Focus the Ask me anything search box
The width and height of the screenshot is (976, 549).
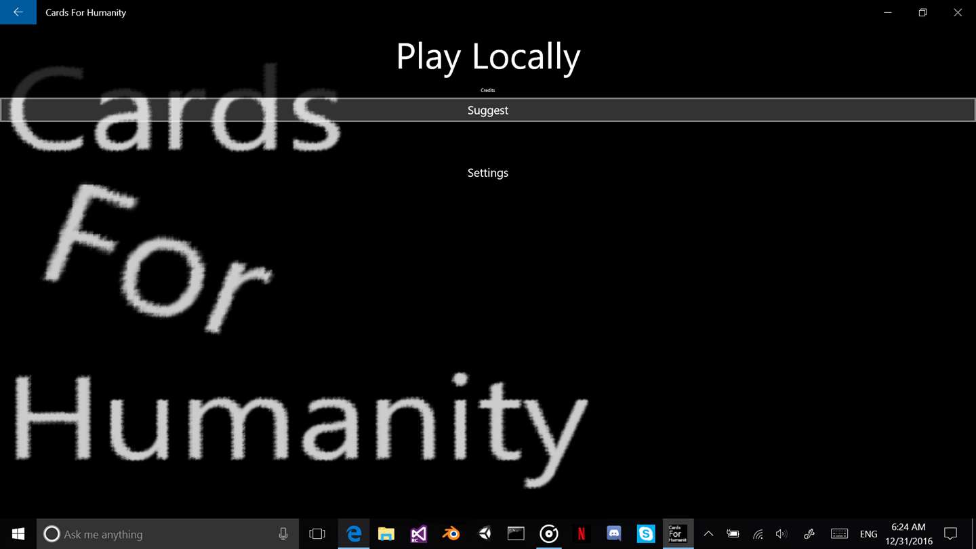click(x=167, y=534)
